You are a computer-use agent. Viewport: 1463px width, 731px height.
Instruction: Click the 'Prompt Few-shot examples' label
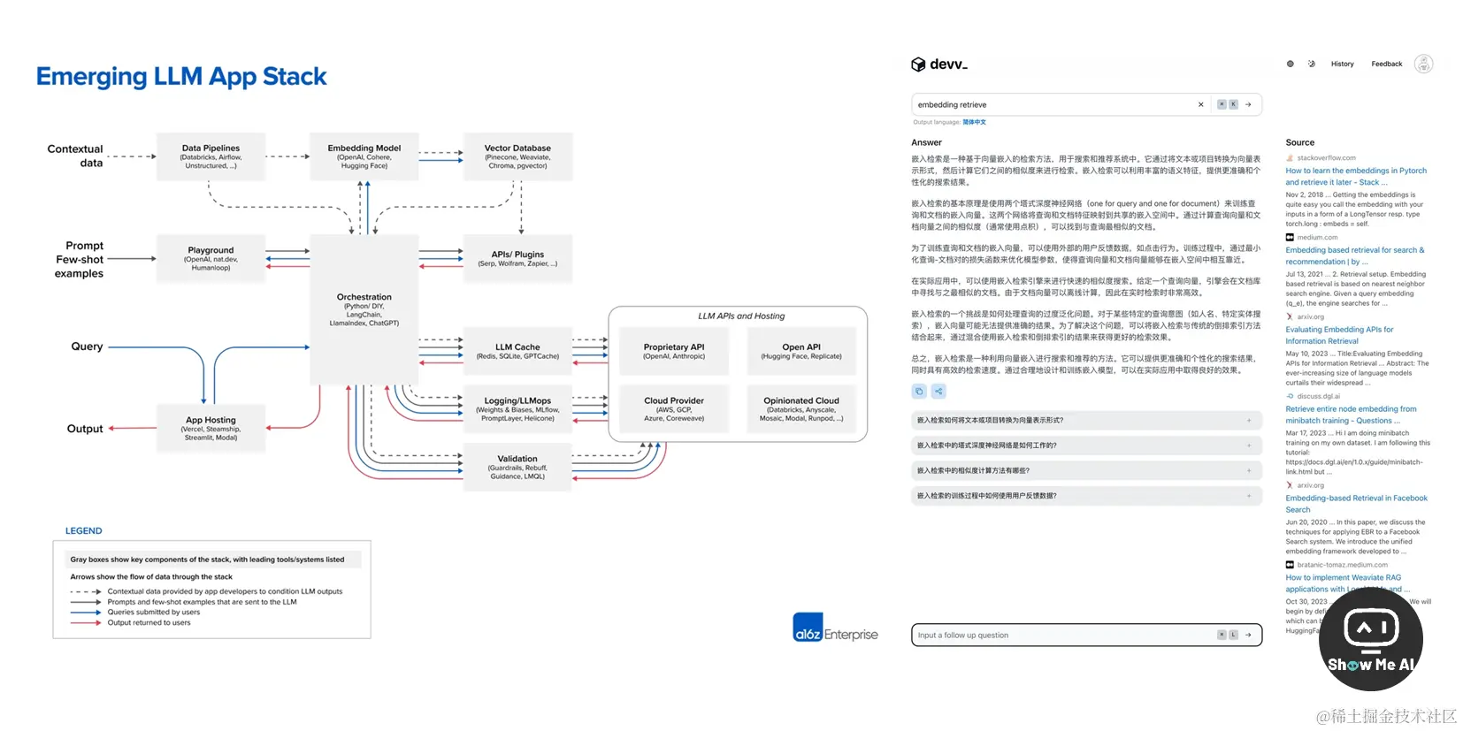click(x=80, y=259)
